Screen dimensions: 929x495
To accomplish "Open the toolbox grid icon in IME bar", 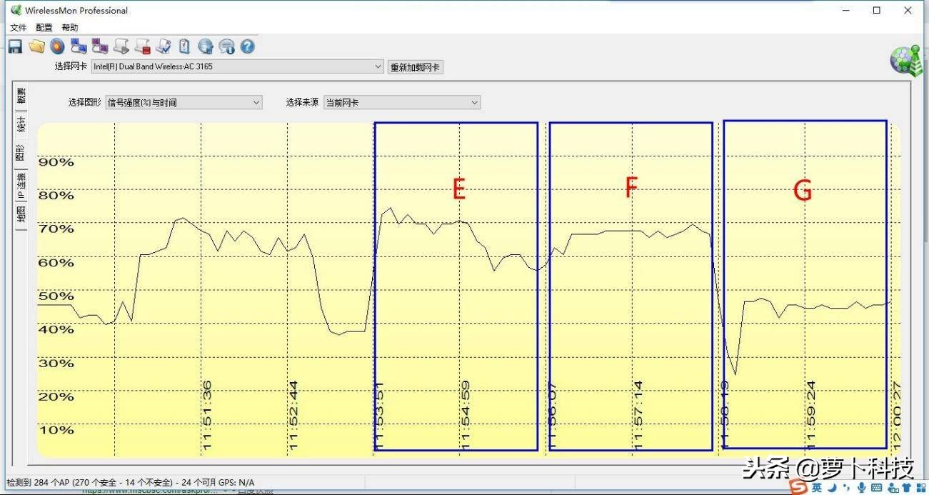I will [920, 487].
